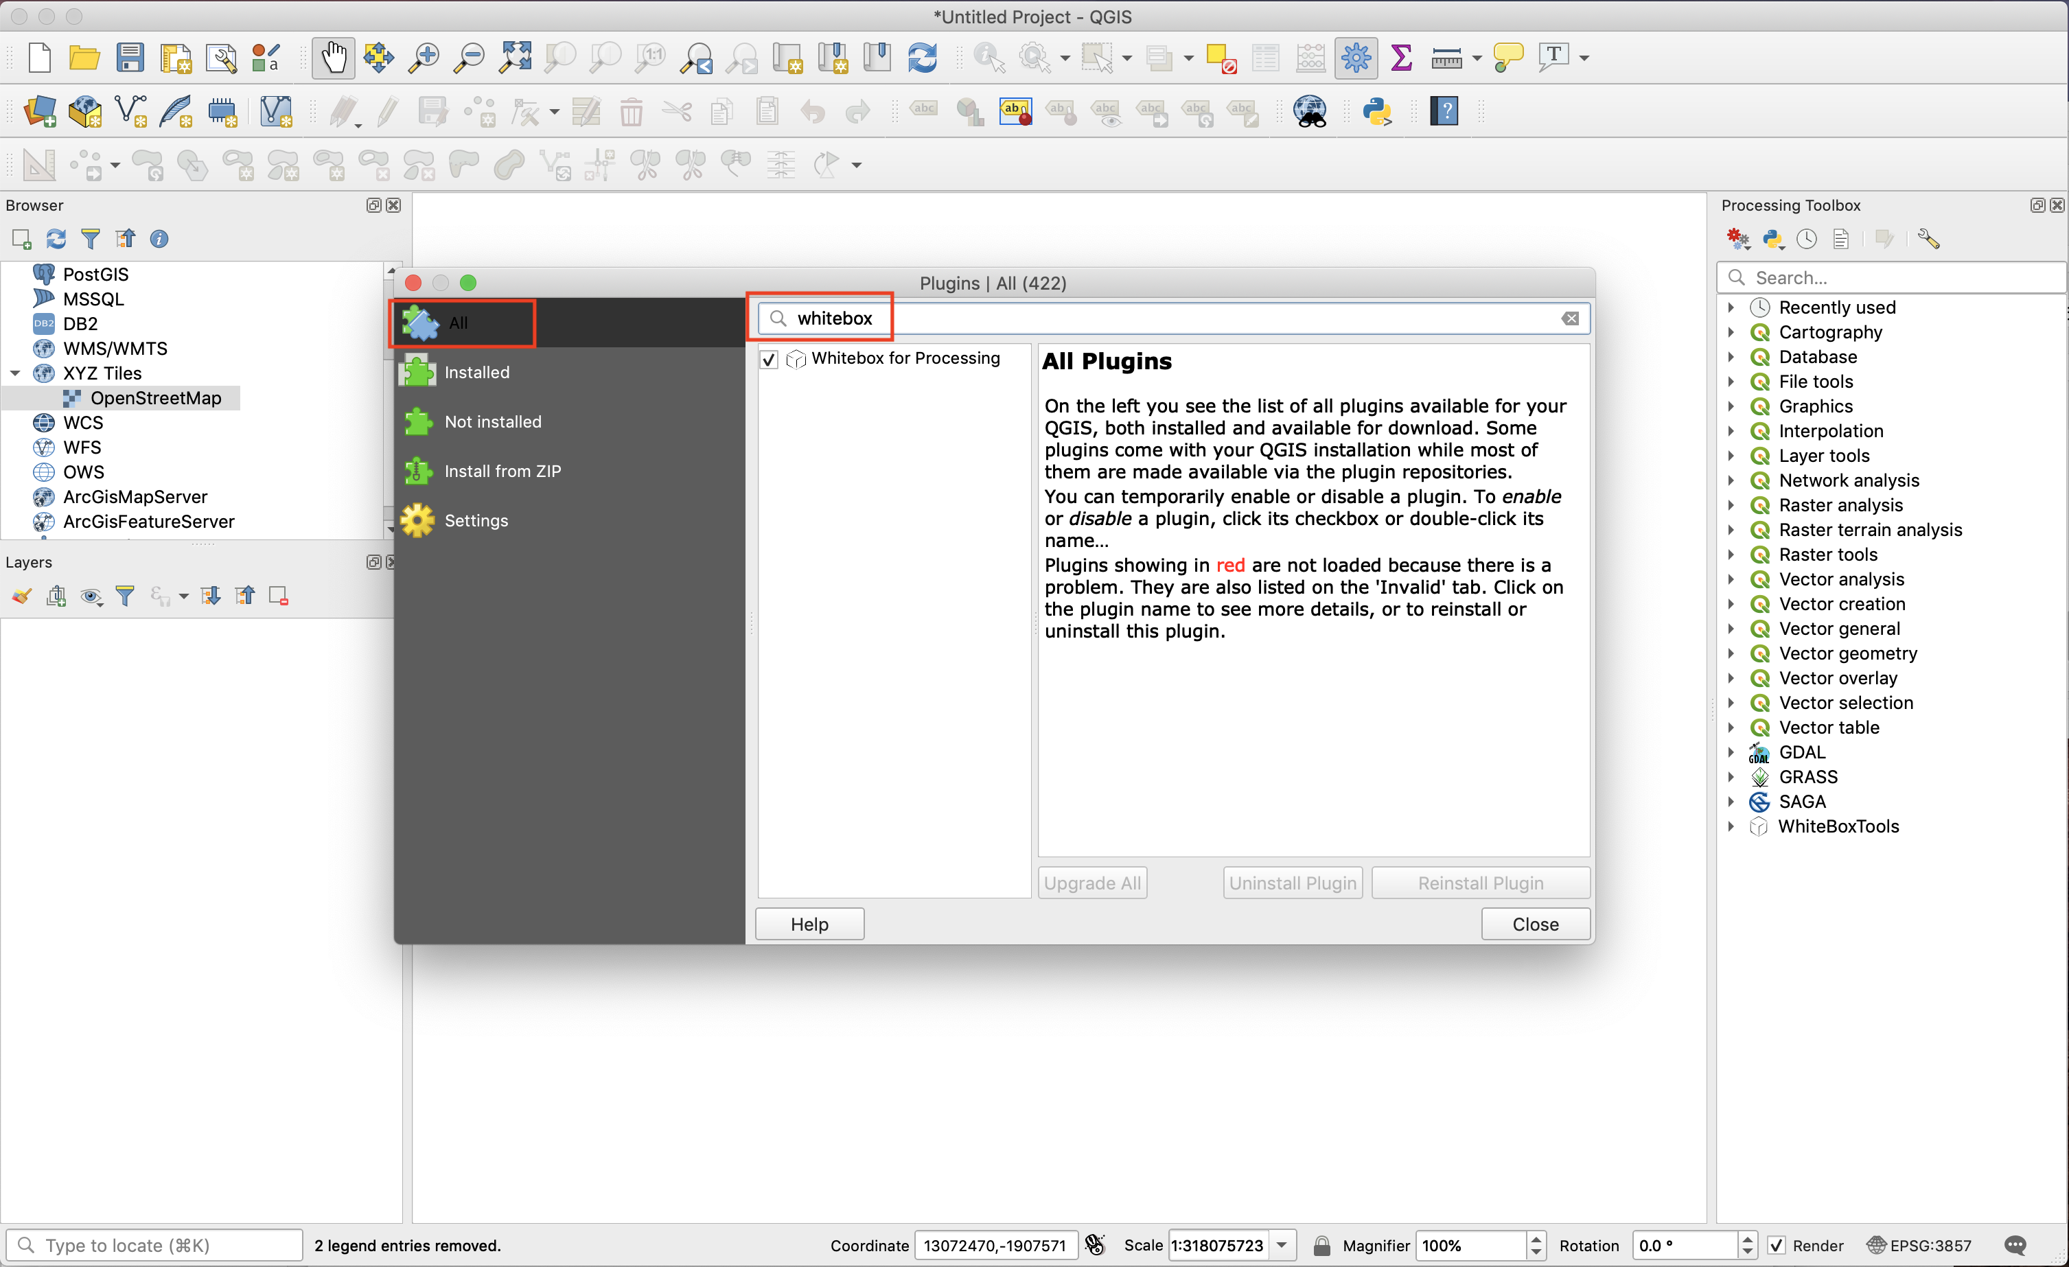Open the plugin Settings tab
2069x1267 pixels.
[x=570, y=520]
